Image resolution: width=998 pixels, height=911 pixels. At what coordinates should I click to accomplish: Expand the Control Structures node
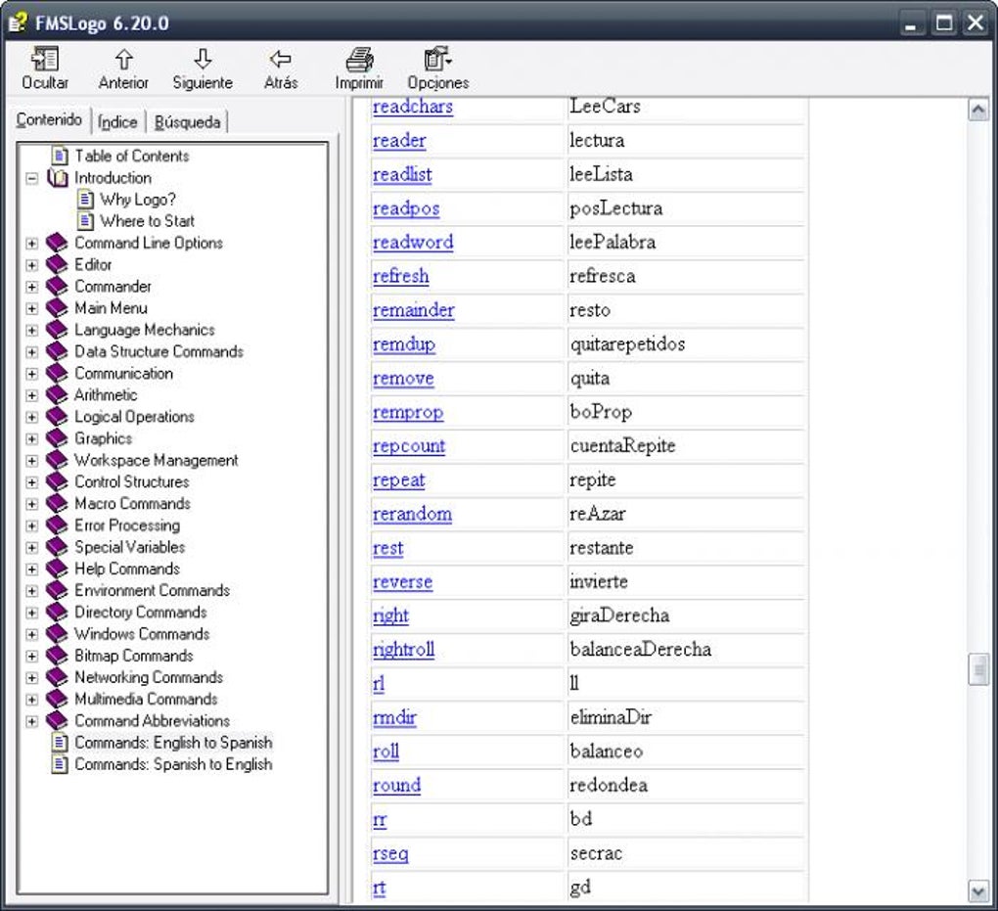point(32,482)
